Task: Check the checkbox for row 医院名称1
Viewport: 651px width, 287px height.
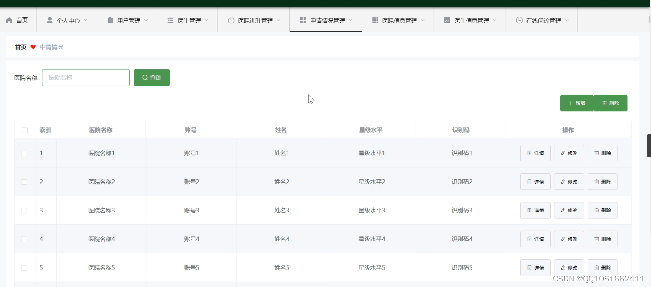Action: point(24,153)
